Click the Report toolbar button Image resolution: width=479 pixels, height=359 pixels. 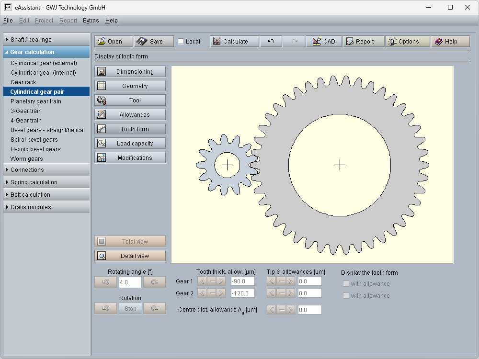tap(364, 42)
